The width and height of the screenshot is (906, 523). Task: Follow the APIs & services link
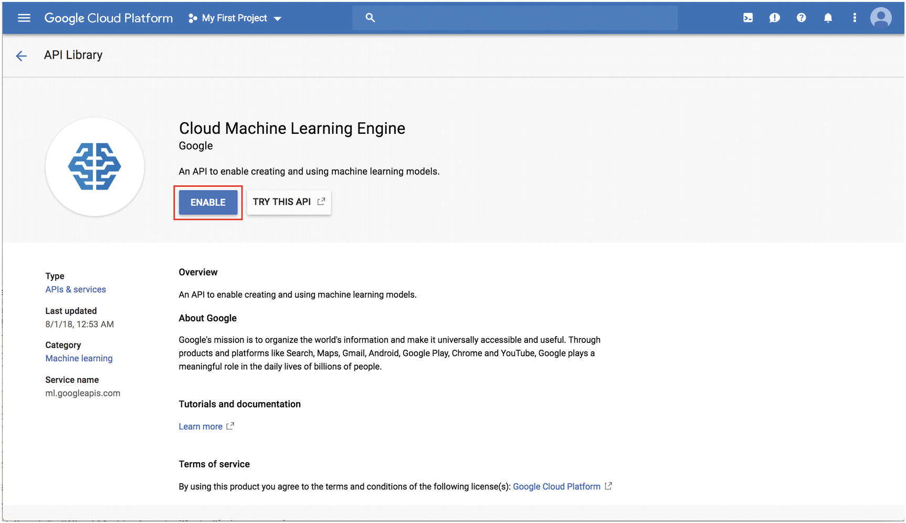coord(76,289)
